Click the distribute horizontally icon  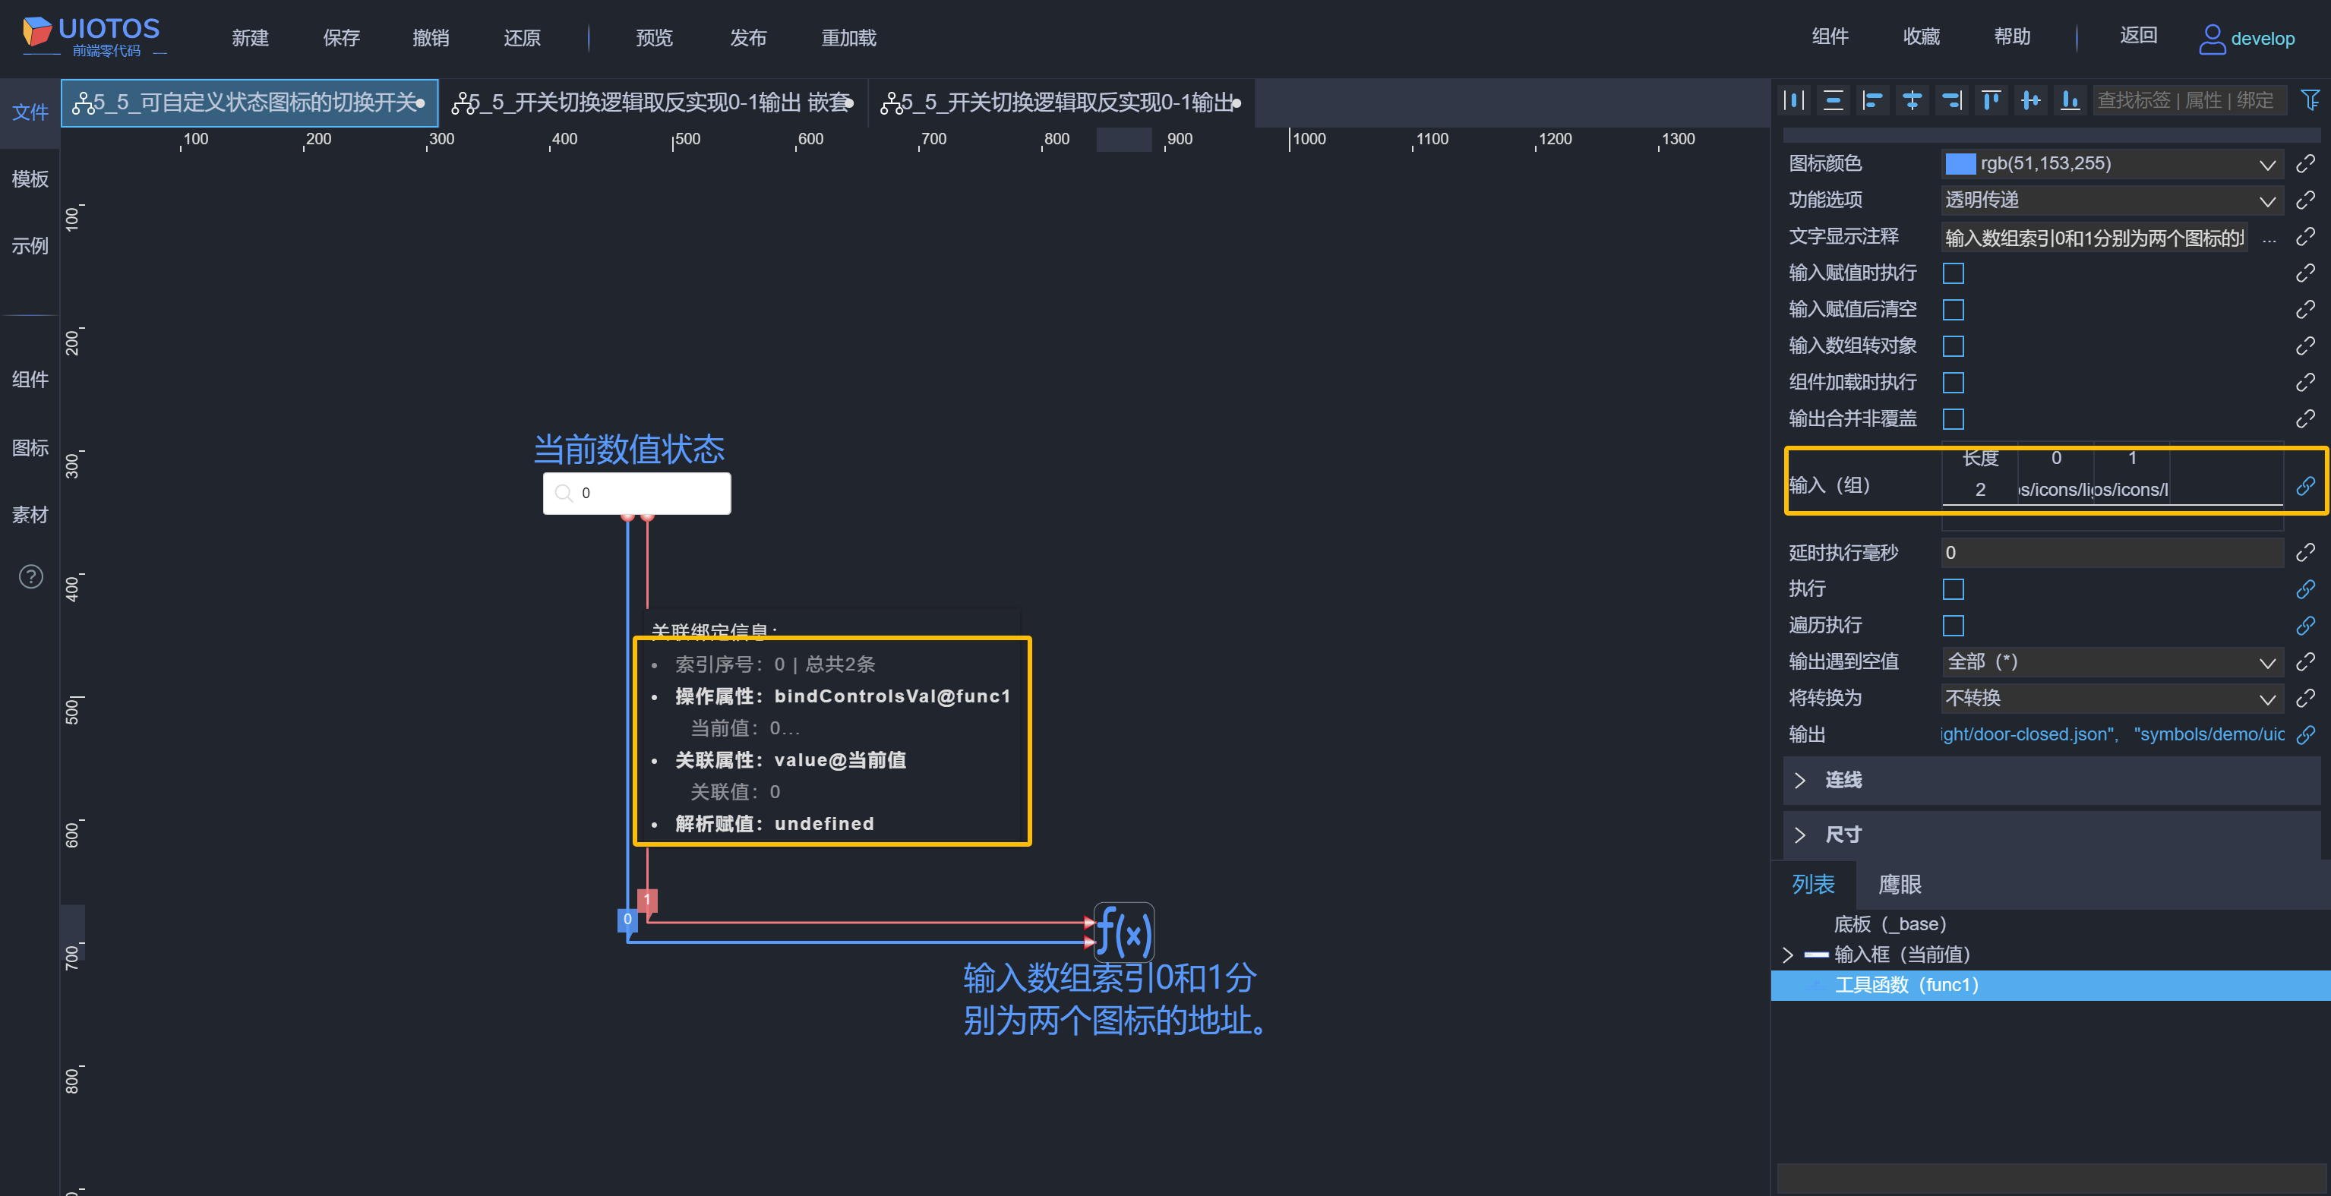[x=1795, y=100]
